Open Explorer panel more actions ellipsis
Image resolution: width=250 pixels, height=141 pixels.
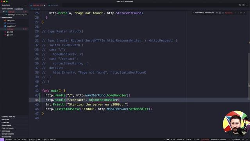25,5
